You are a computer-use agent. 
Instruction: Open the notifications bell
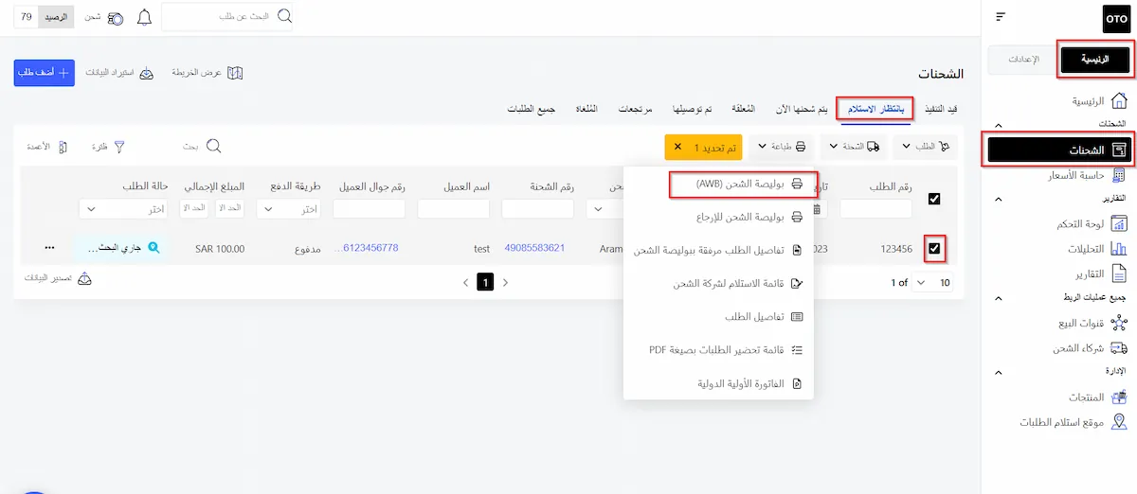(x=144, y=17)
